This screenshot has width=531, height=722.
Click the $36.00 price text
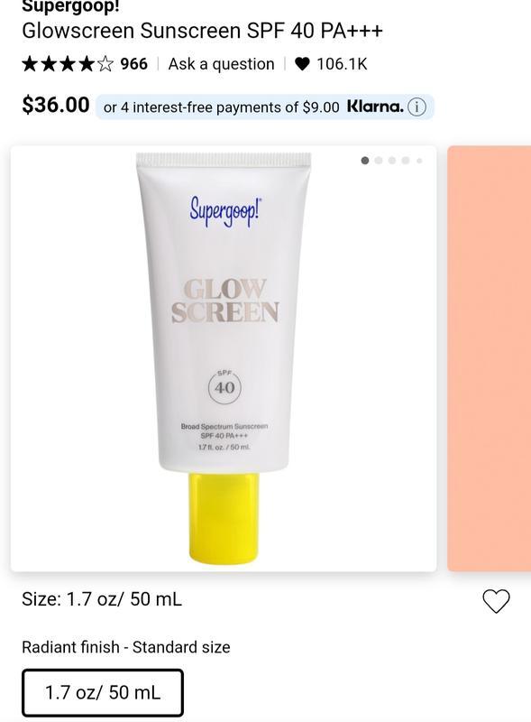point(56,105)
